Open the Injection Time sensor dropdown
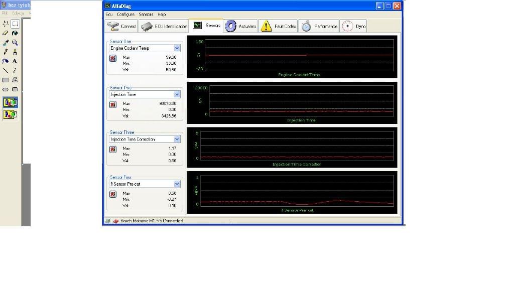 coord(177,94)
